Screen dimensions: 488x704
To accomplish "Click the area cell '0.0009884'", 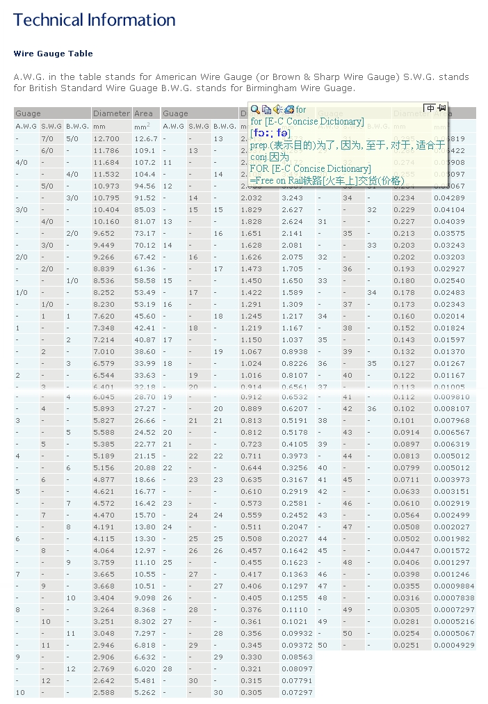I will pos(455,586).
